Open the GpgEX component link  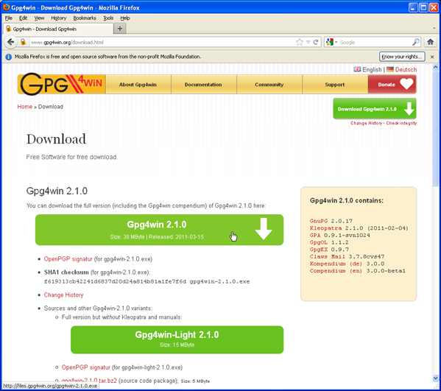[319, 250]
